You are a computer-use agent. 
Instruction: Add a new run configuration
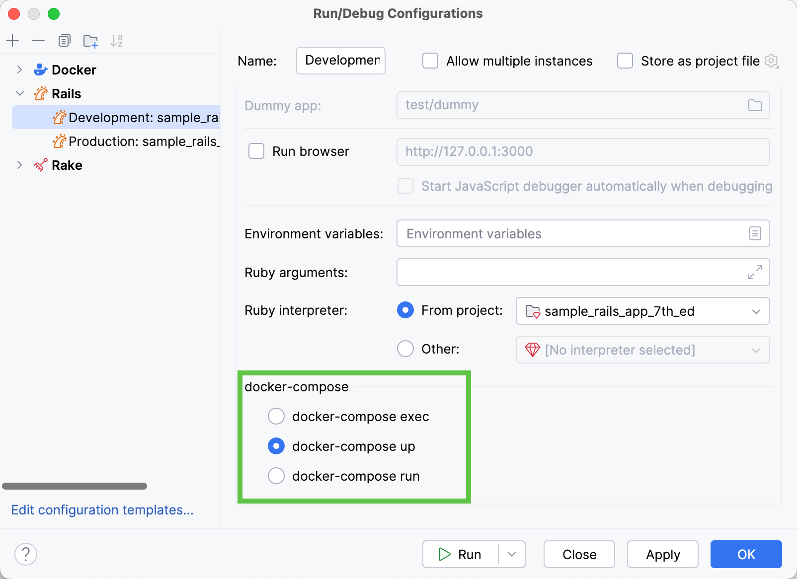click(x=12, y=40)
